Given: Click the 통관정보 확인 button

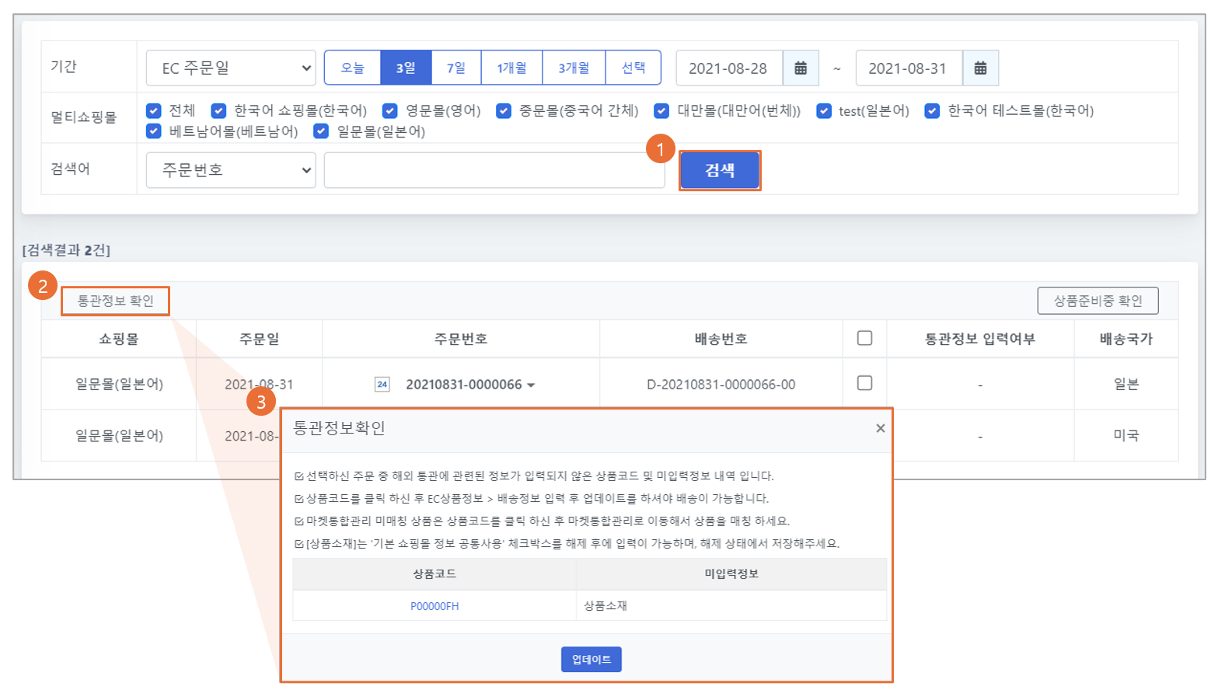Looking at the screenshot, I should pyautogui.click(x=115, y=301).
